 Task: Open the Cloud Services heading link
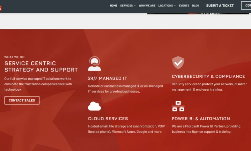108,119
